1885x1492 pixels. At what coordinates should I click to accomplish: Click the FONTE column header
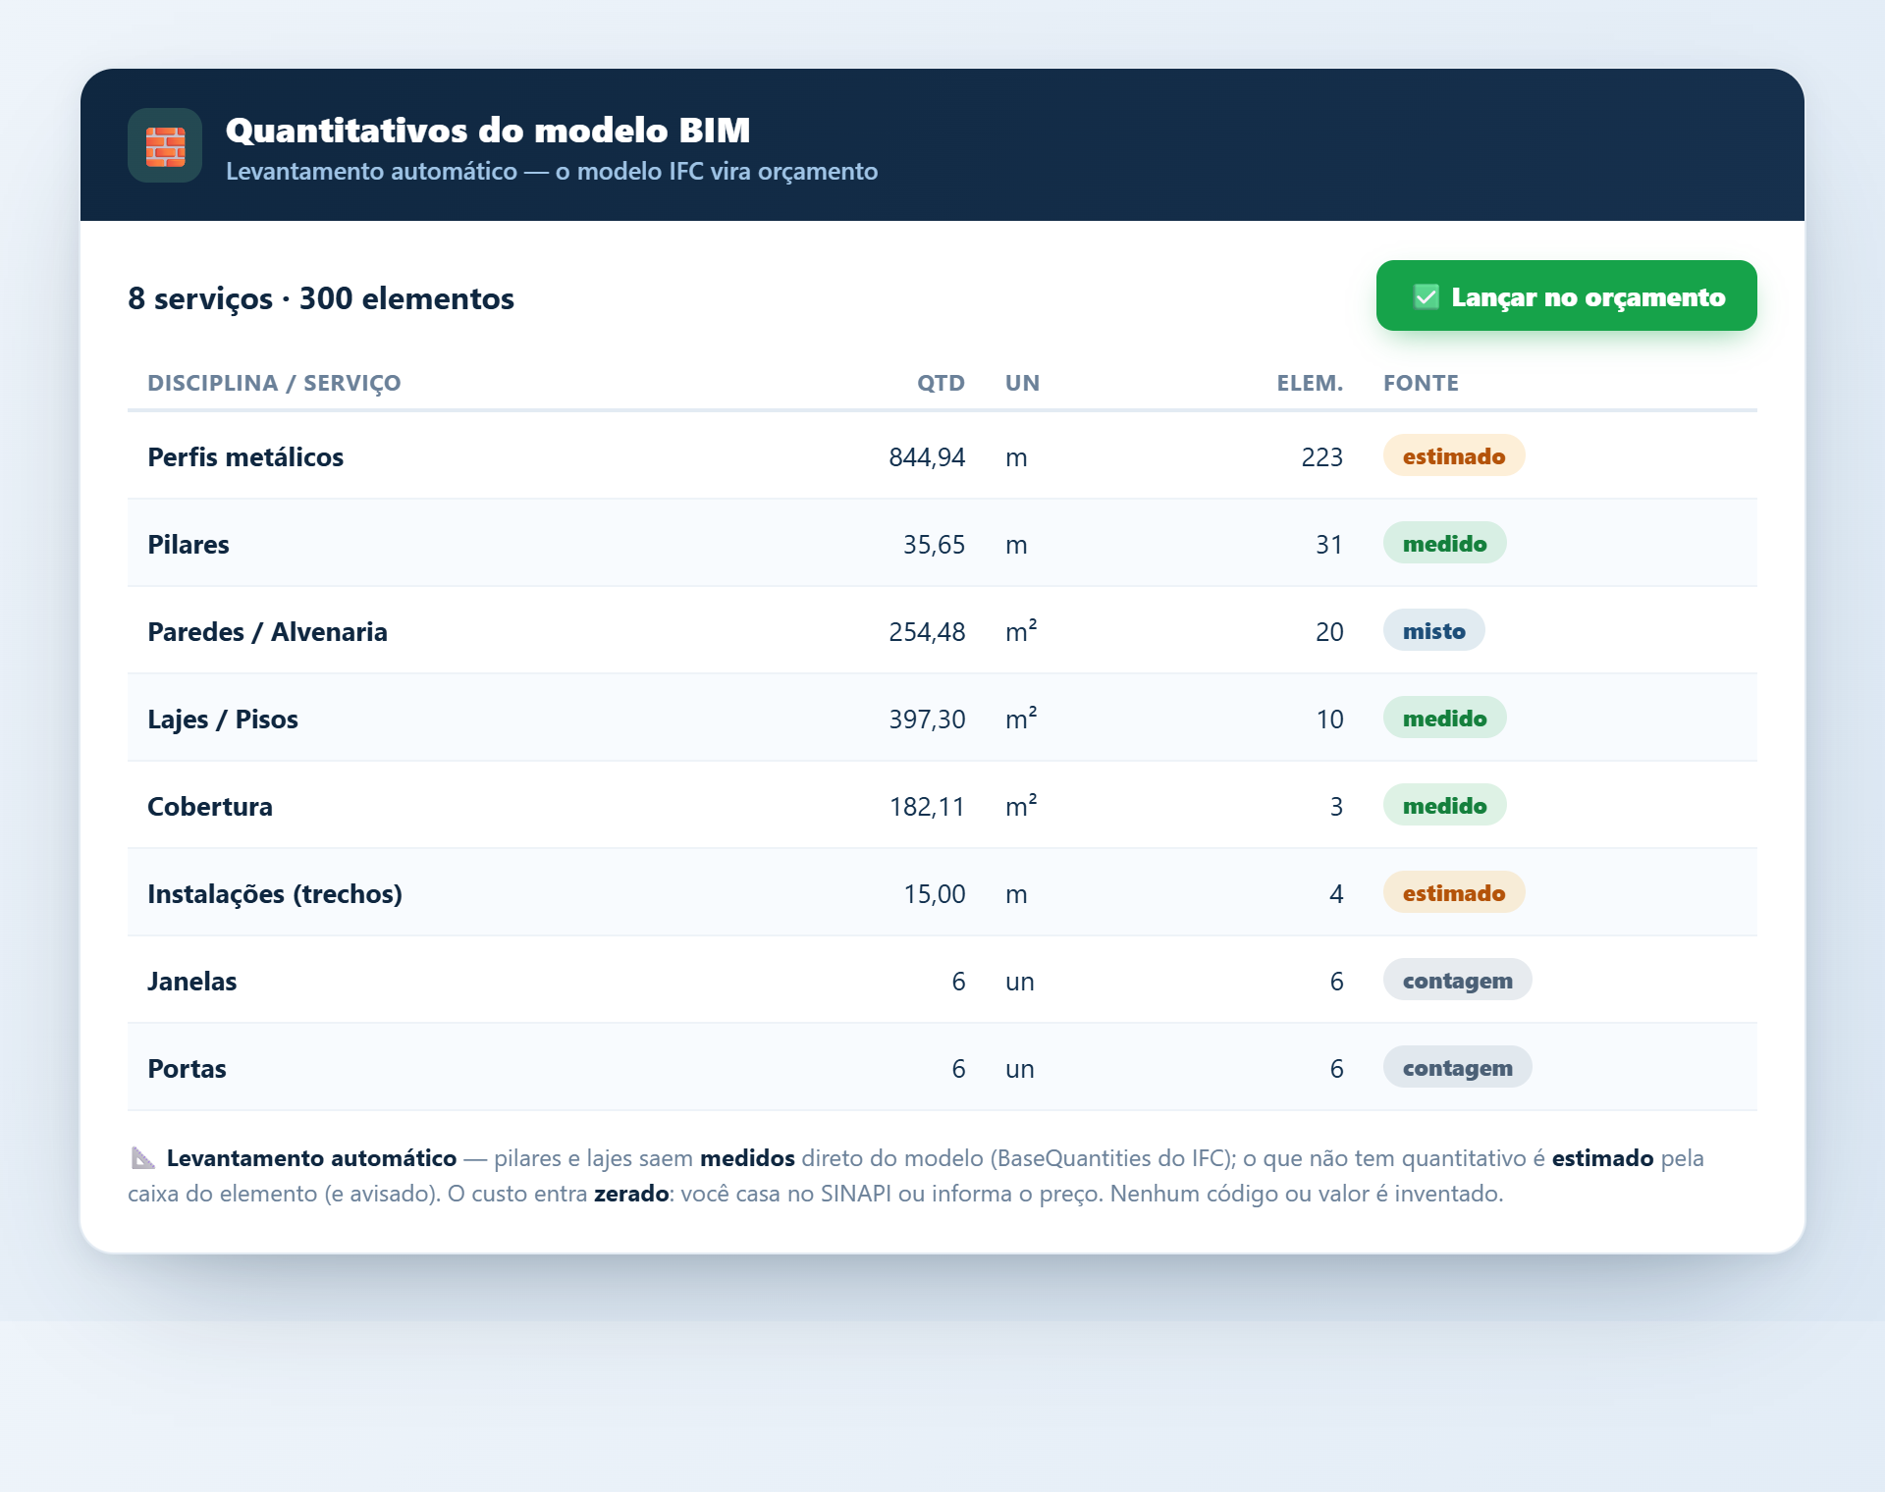pos(1421,383)
